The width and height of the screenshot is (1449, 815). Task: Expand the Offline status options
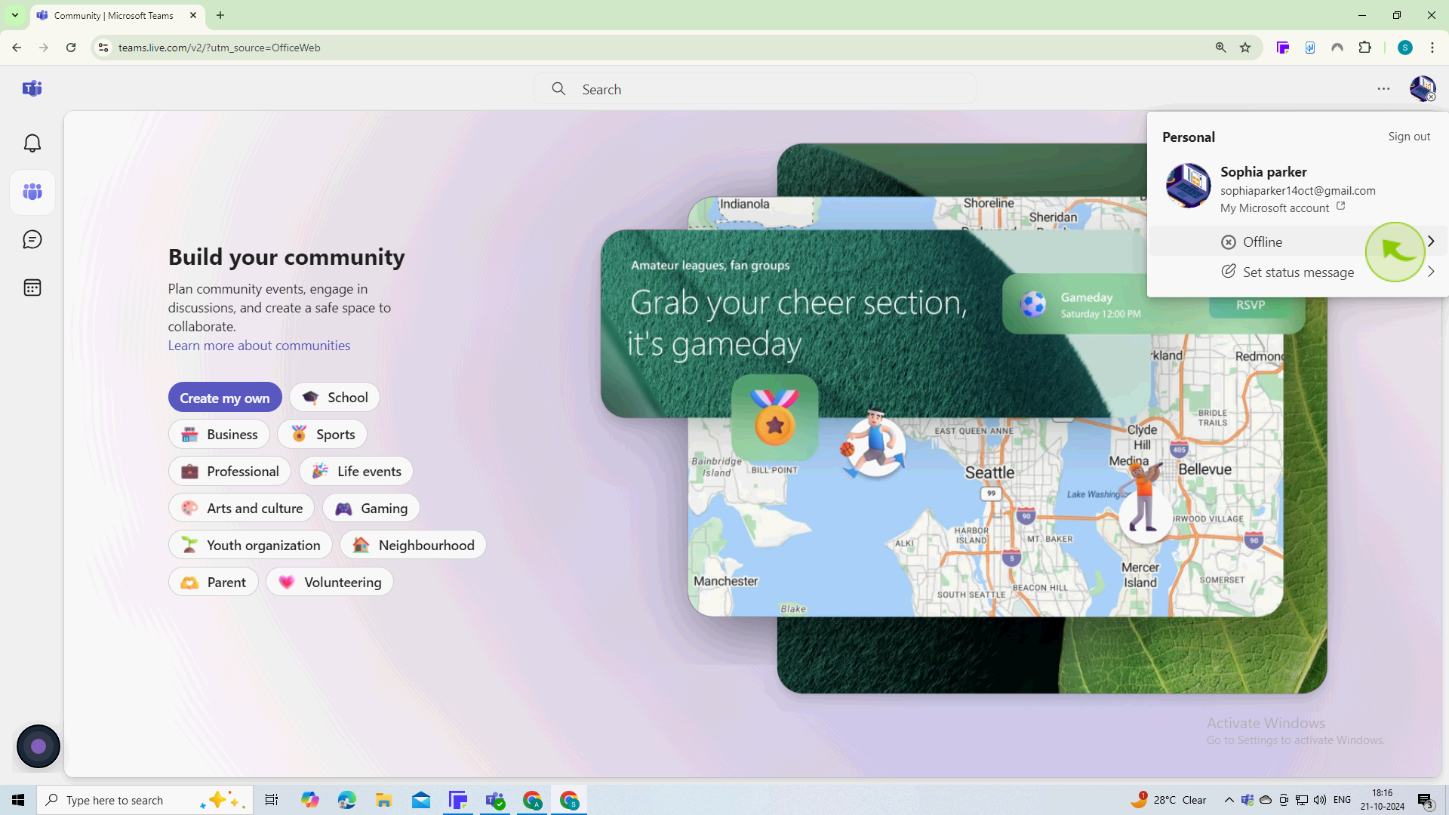point(1298,241)
